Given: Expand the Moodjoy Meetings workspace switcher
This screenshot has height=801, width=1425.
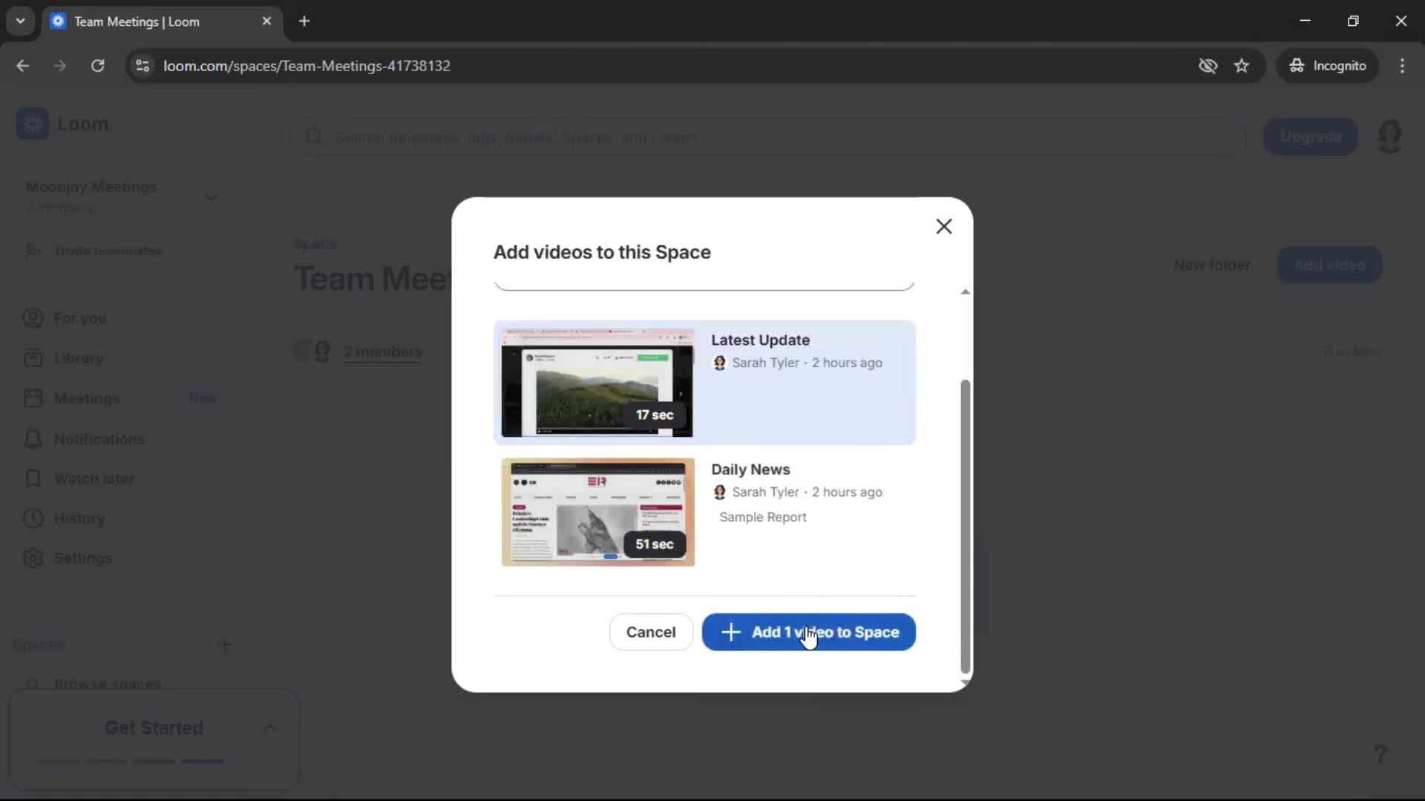Looking at the screenshot, I should 211,196.
